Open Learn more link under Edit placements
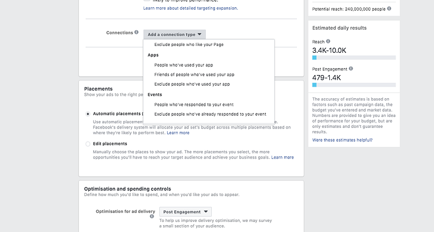The image size is (434, 232). pos(282,157)
